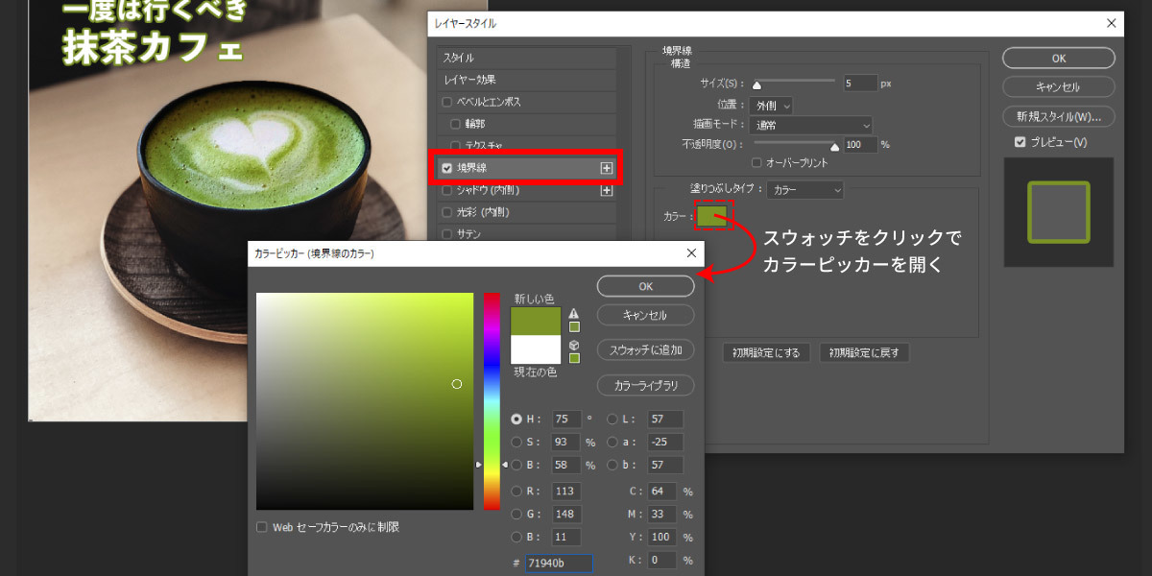This screenshot has width=1152, height=576.
Task: Check Web セーフカラーのみに制限
Action: pyautogui.click(x=262, y=527)
